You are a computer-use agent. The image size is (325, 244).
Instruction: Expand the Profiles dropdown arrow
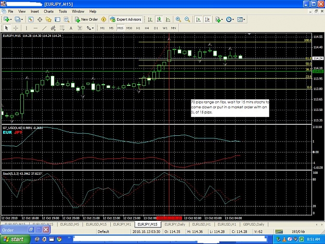(22, 19)
